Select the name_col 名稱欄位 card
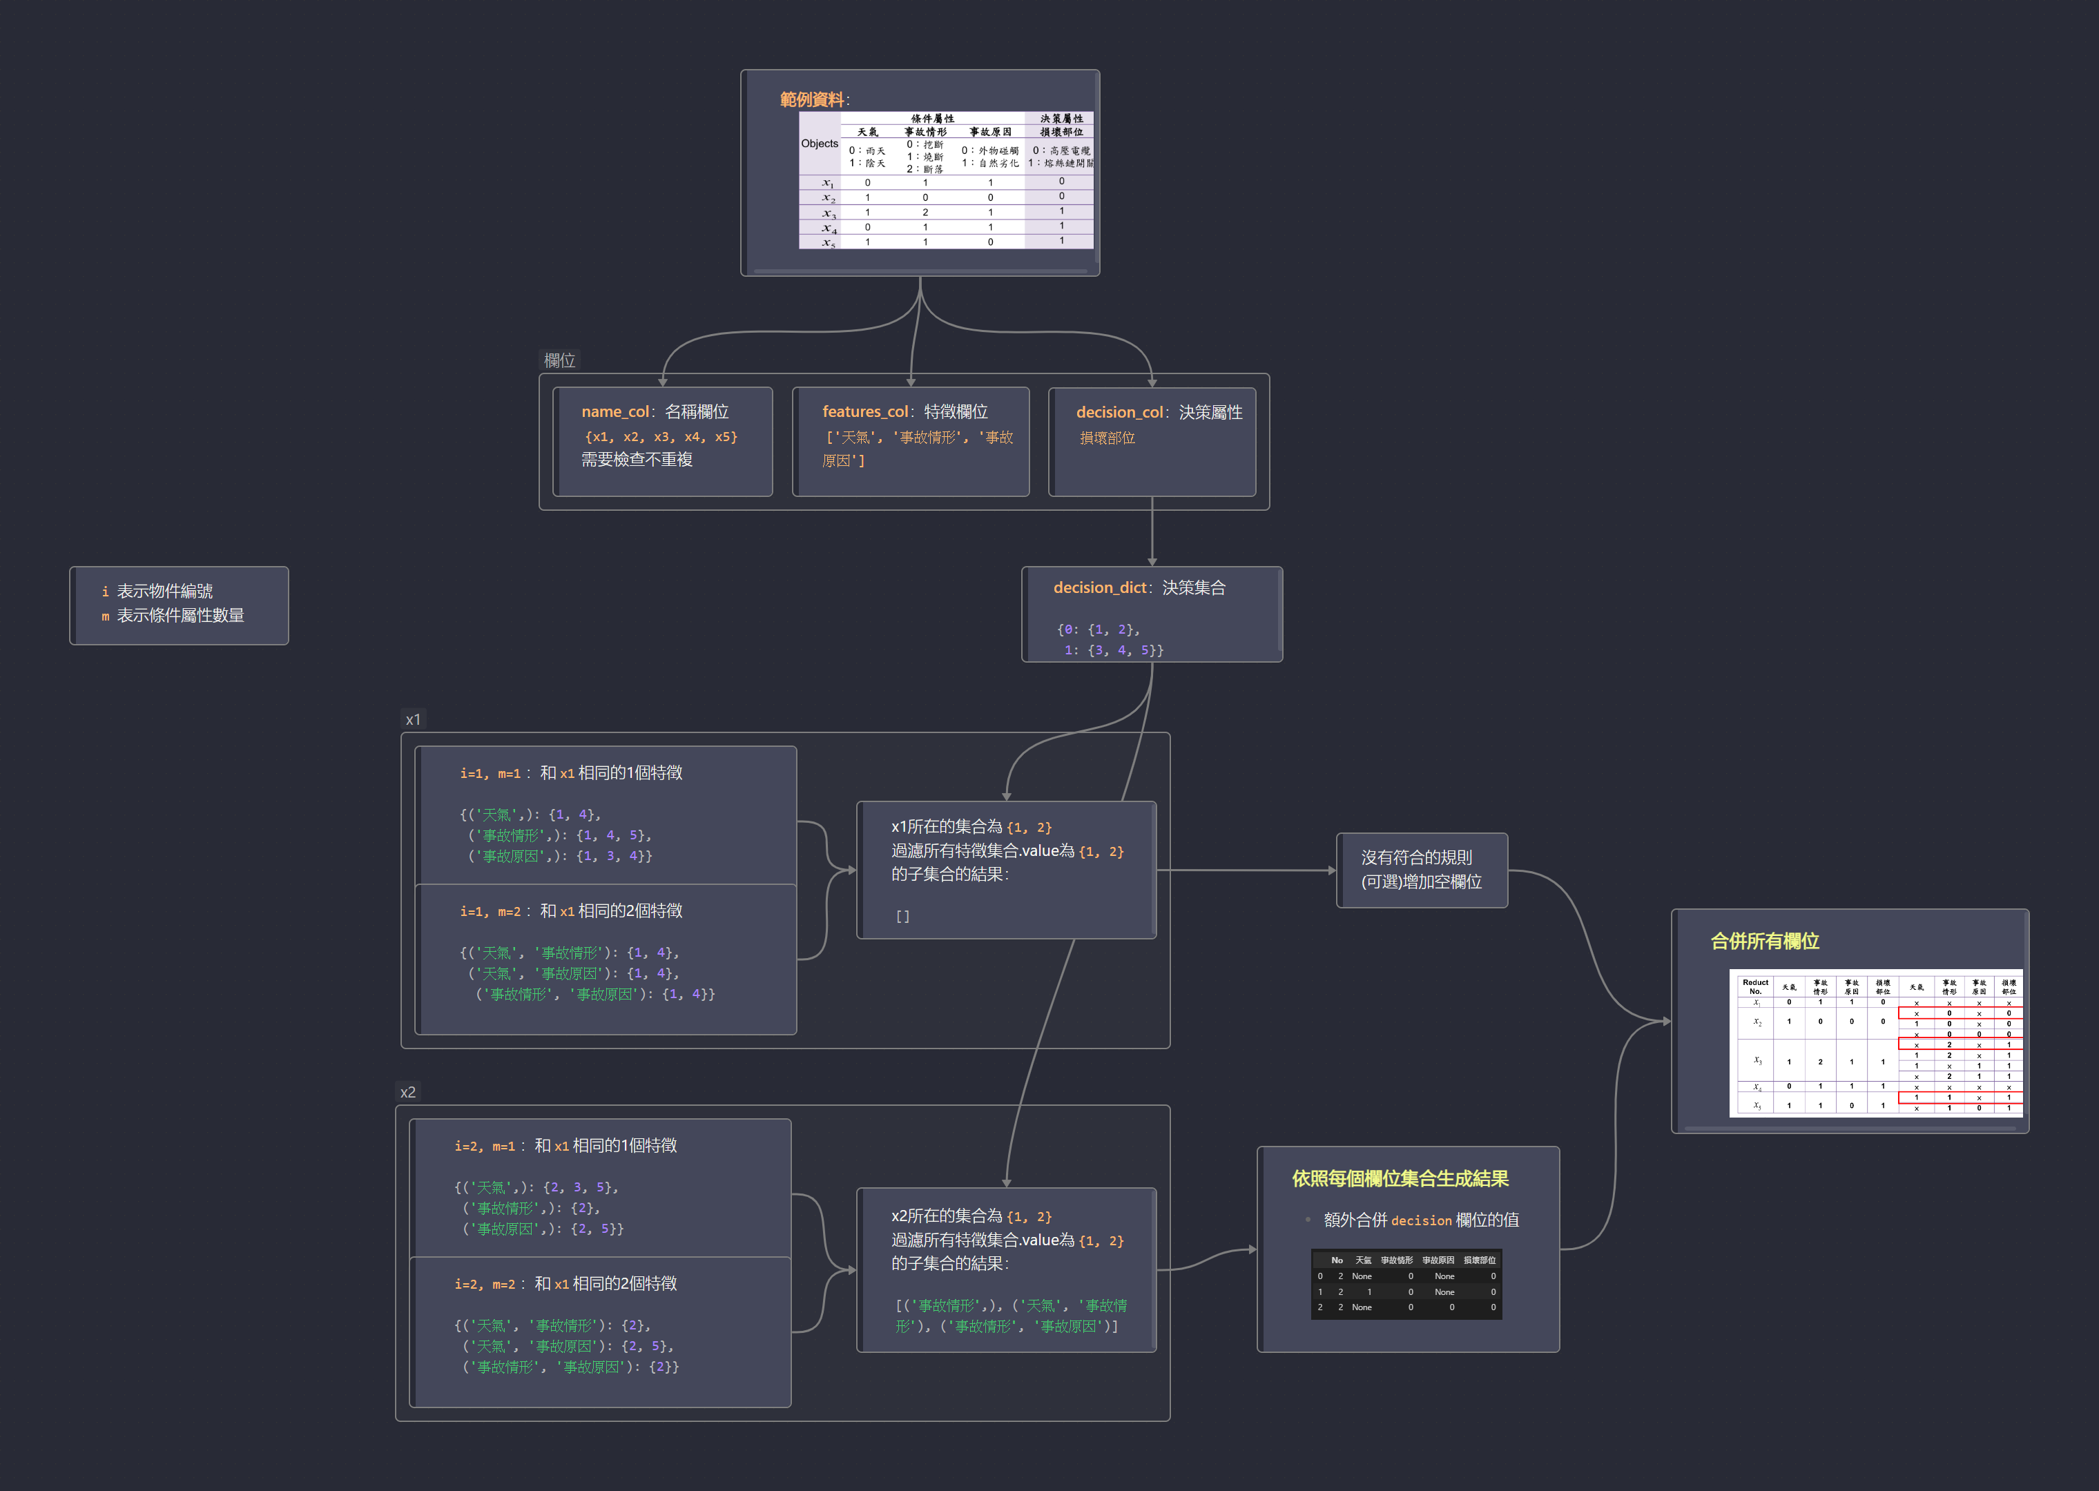This screenshot has width=2099, height=1491. tap(663, 442)
